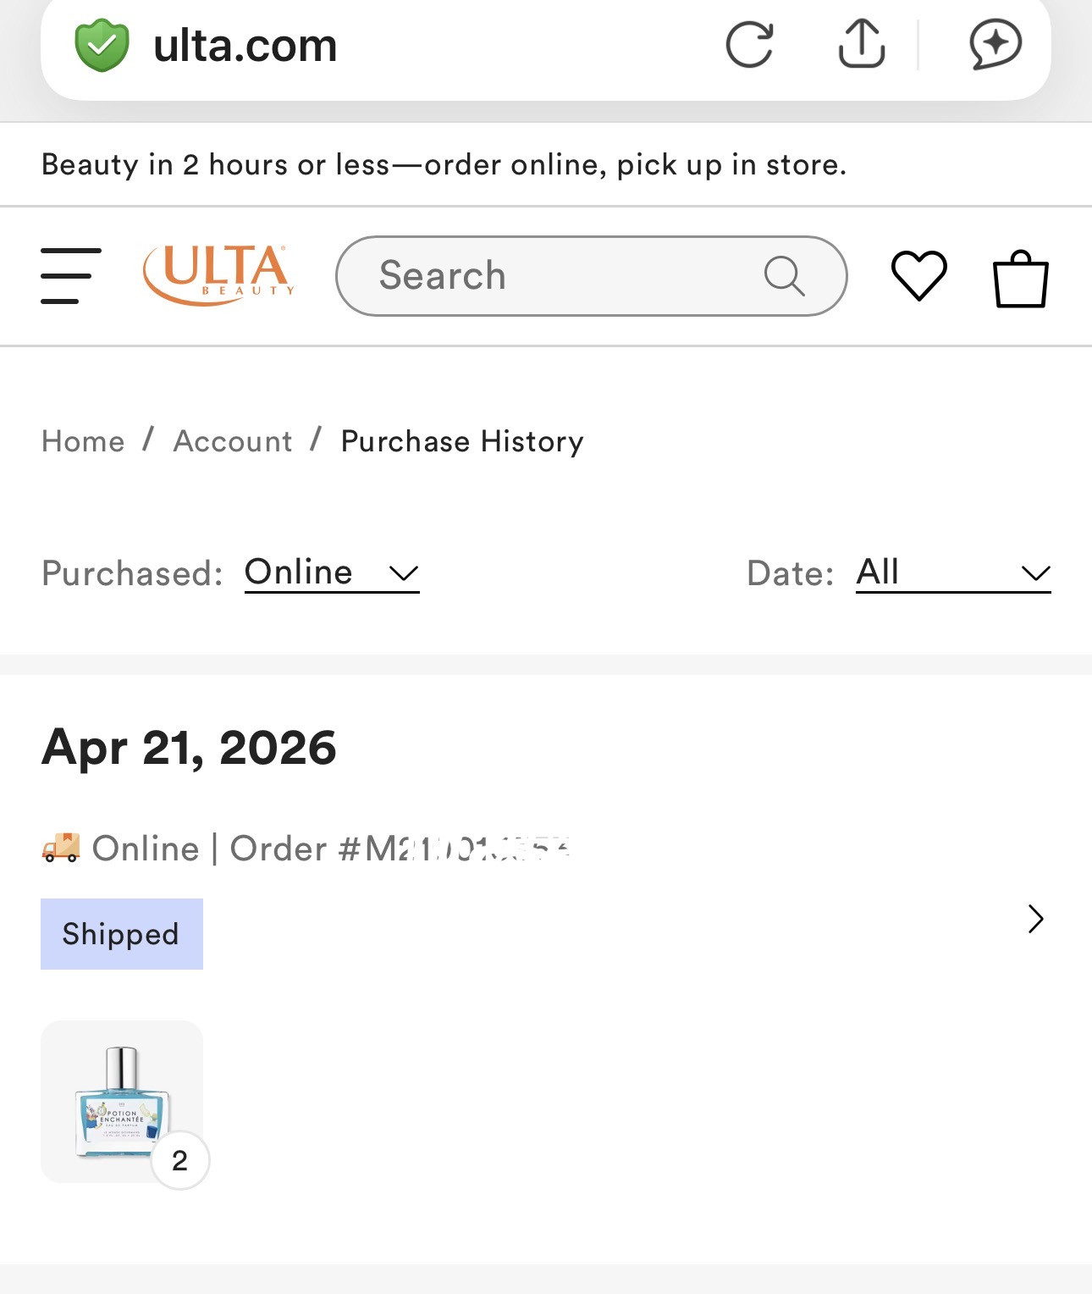This screenshot has width=1092, height=1294.
Task: Click the Shipped status badge
Action: [x=122, y=934]
